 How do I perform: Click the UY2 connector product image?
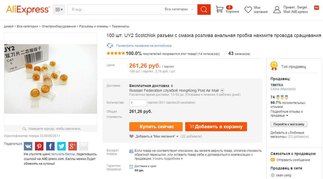point(51,79)
